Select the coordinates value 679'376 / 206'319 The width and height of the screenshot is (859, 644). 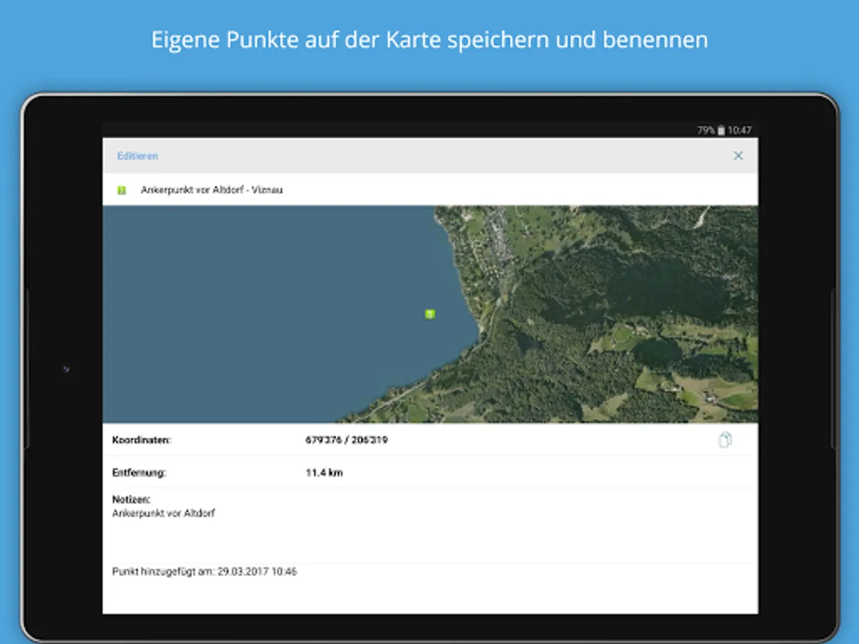(x=346, y=440)
